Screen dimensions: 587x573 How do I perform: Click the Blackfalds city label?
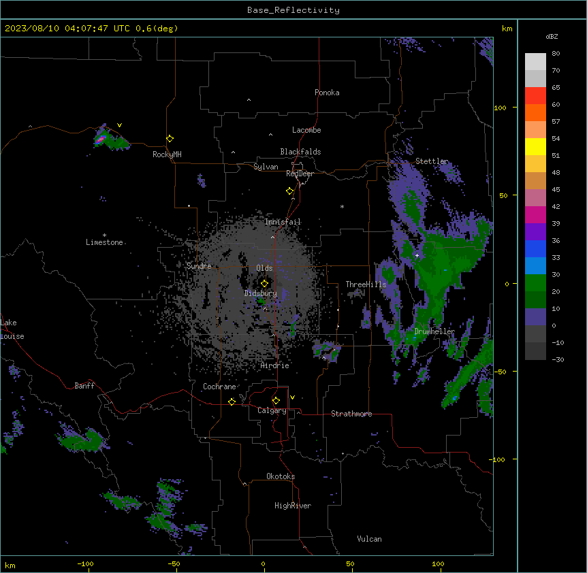pyautogui.click(x=300, y=152)
